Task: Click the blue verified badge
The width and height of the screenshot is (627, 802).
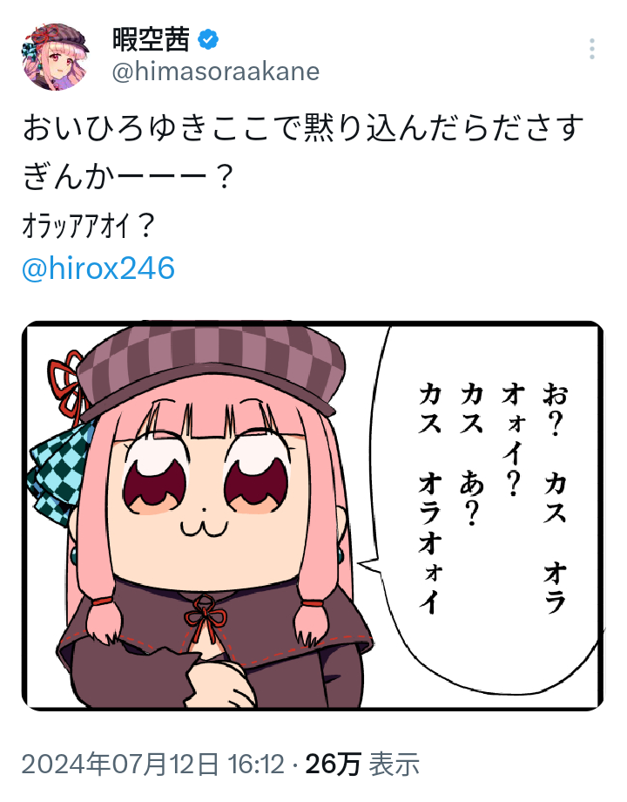Action: (208, 40)
